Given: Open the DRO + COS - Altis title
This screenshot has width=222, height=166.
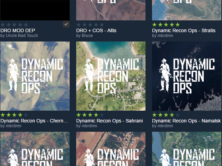Looking at the screenshot, I should 96,30.
